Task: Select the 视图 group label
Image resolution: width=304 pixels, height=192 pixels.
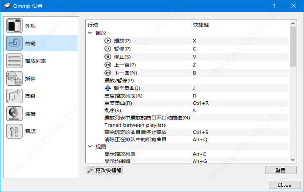Action: click(x=101, y=147)
